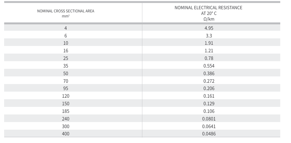The image size is (291, 143).
Task: Click the 400 mm² area cell
Action: [65, 134]
